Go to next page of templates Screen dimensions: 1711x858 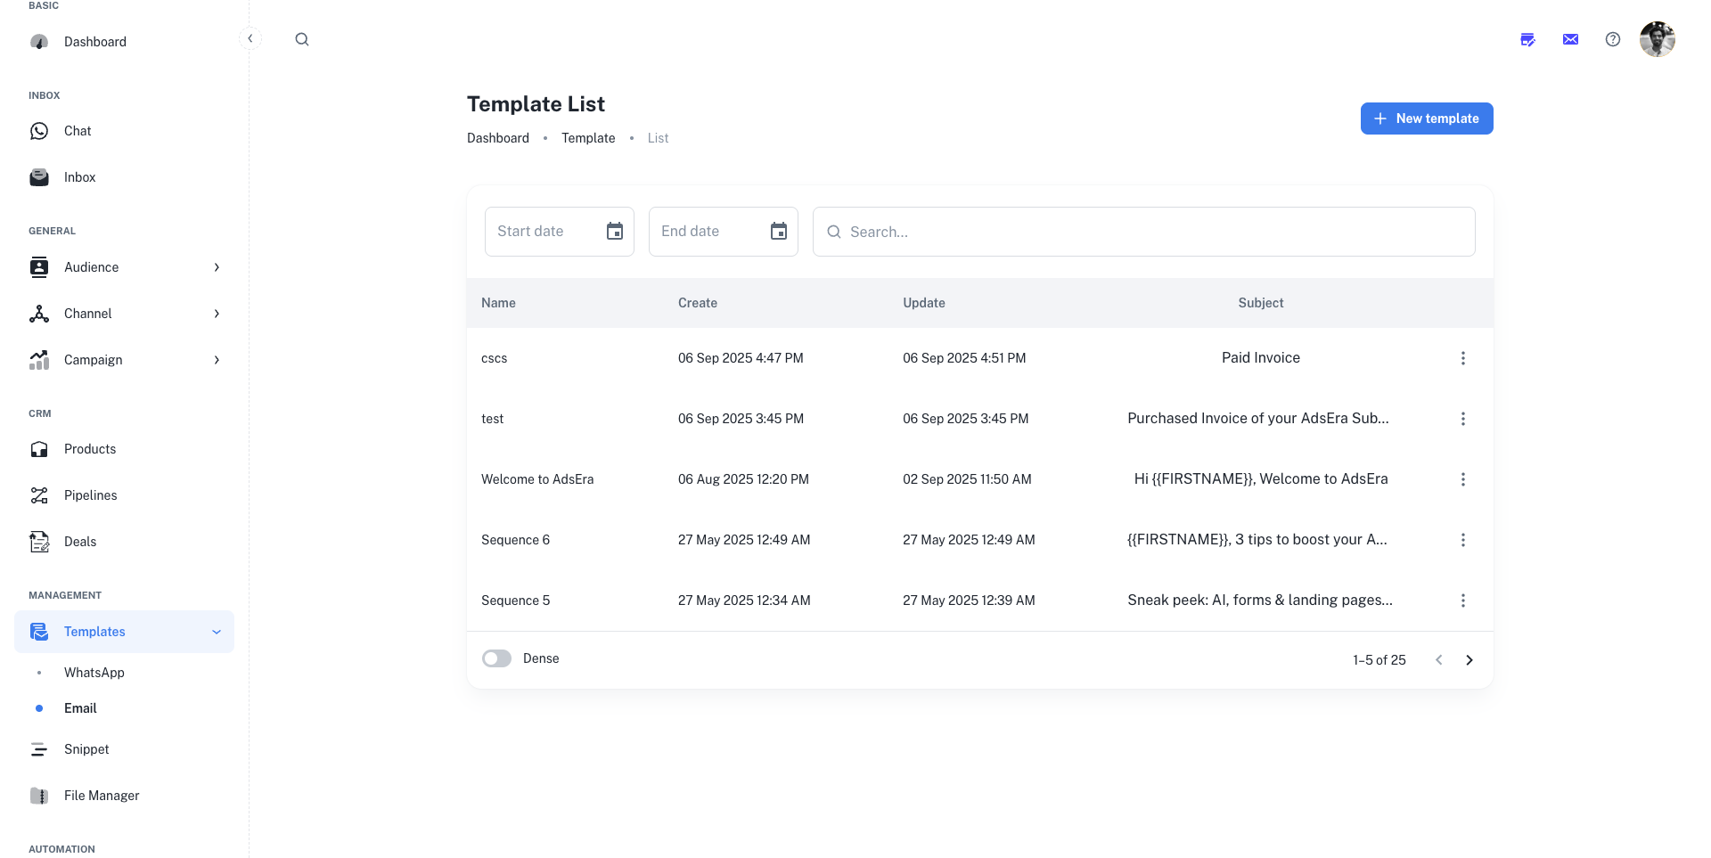point(1469,660)
